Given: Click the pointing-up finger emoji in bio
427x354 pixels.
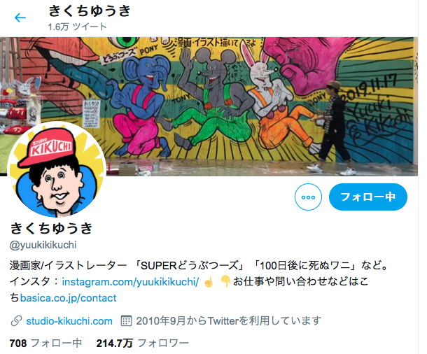Looking at the screenshot, I should [209, 282].
